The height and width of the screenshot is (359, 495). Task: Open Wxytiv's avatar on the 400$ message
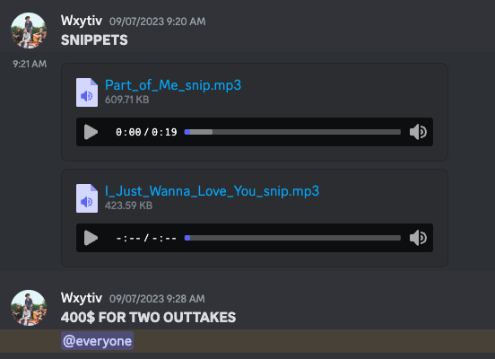click(x=29, y=308)
